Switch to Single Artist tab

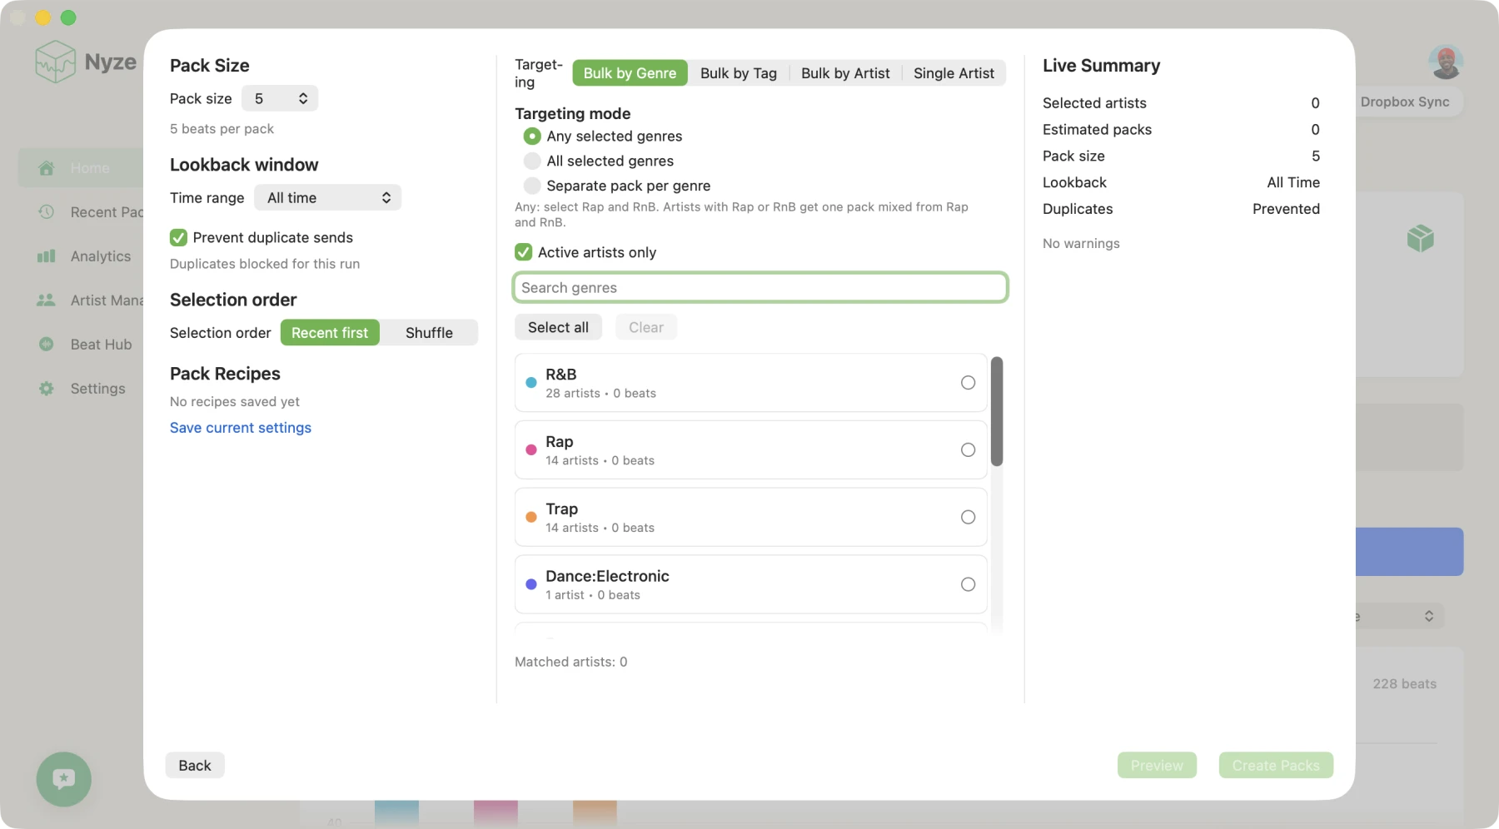tap(954, 73)
